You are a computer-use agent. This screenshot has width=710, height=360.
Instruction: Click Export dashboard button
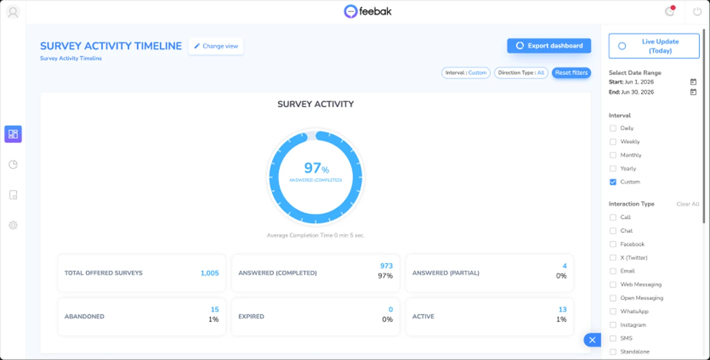click(x=549, y=46)
